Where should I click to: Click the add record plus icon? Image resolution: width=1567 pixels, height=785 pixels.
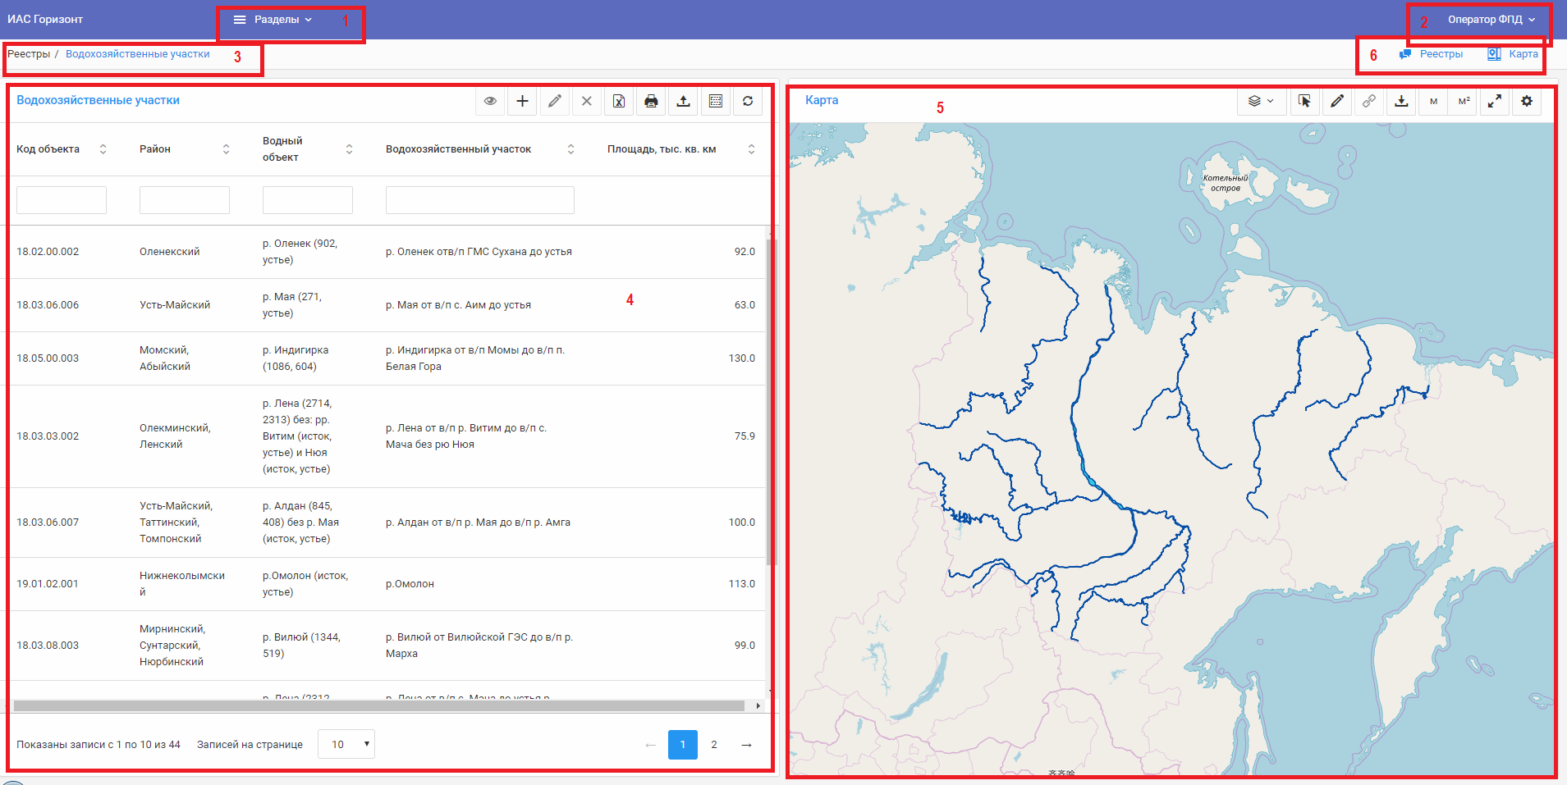point(522,101)
